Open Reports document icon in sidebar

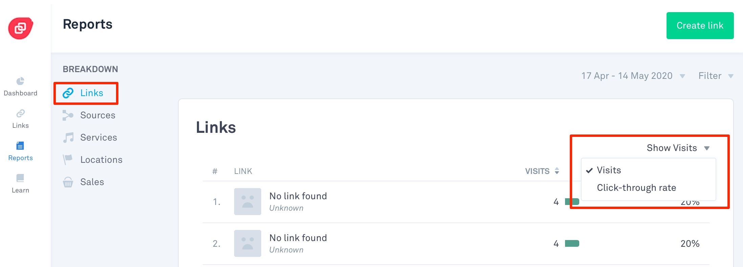20,146
